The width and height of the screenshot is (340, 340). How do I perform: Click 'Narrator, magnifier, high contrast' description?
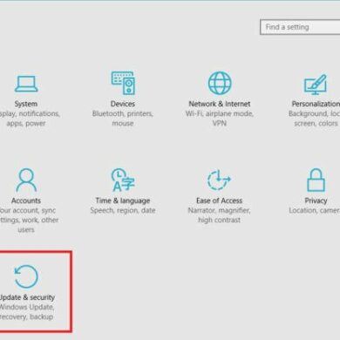click(x=219, y=215)
